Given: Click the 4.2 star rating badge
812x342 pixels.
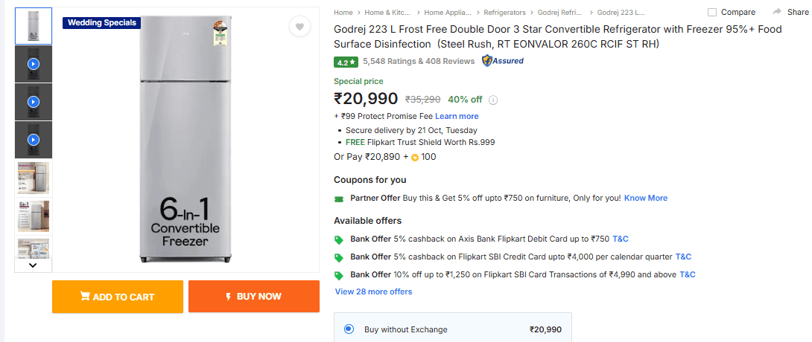Looking at the screenshot, I should (346, 62).
